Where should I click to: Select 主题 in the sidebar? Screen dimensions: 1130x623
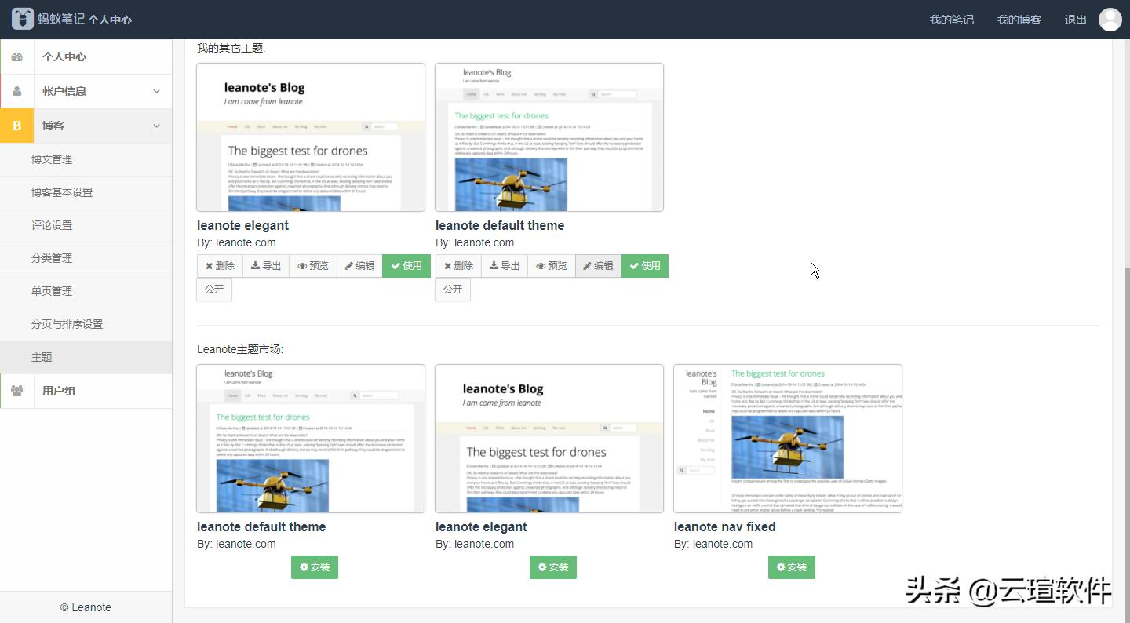click(x=86, y=357)
